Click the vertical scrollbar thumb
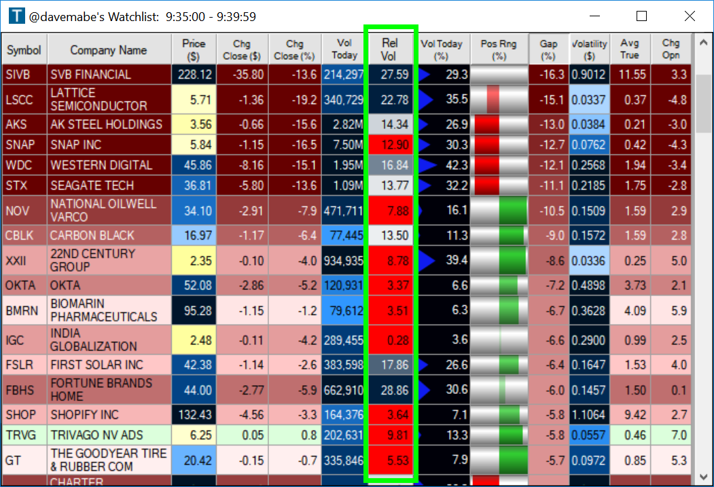 pos(703,103)
